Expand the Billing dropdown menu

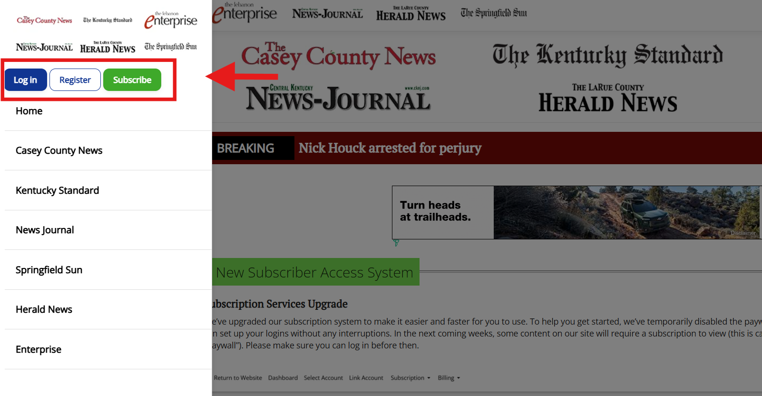(x=449, y=378)
